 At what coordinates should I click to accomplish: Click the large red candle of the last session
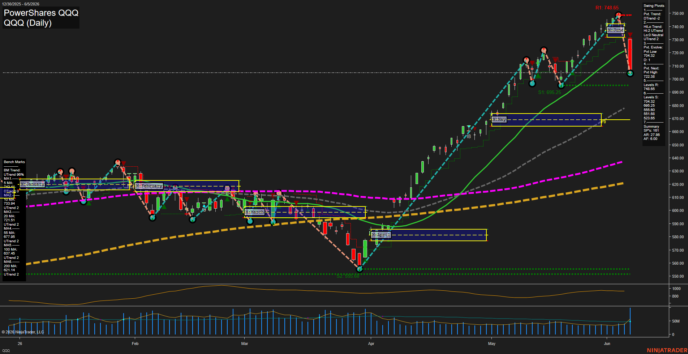click(x=630, y=55)
